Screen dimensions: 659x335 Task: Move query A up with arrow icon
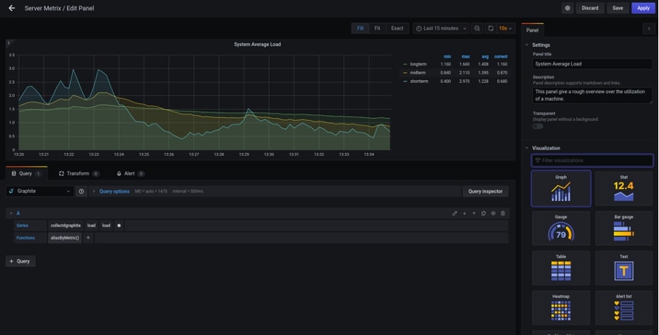pyautogui.click(x=474, y=213)
